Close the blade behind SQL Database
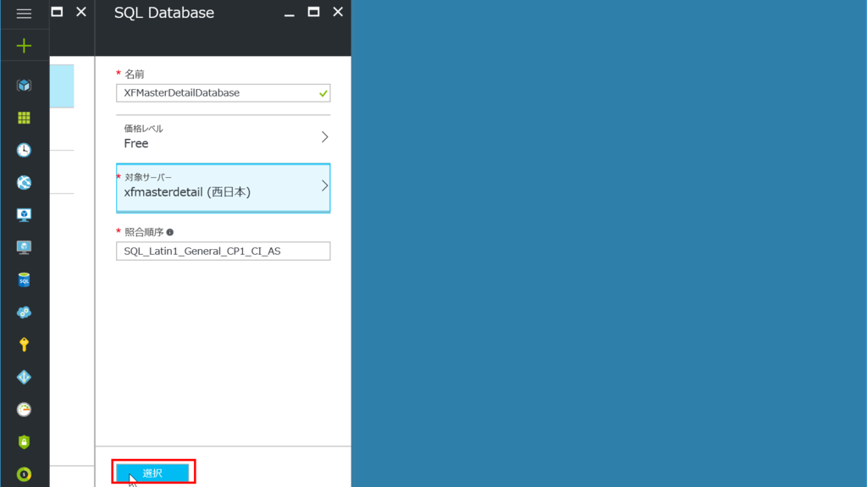The height and width of the screenshot is (487, 867). 81,12
